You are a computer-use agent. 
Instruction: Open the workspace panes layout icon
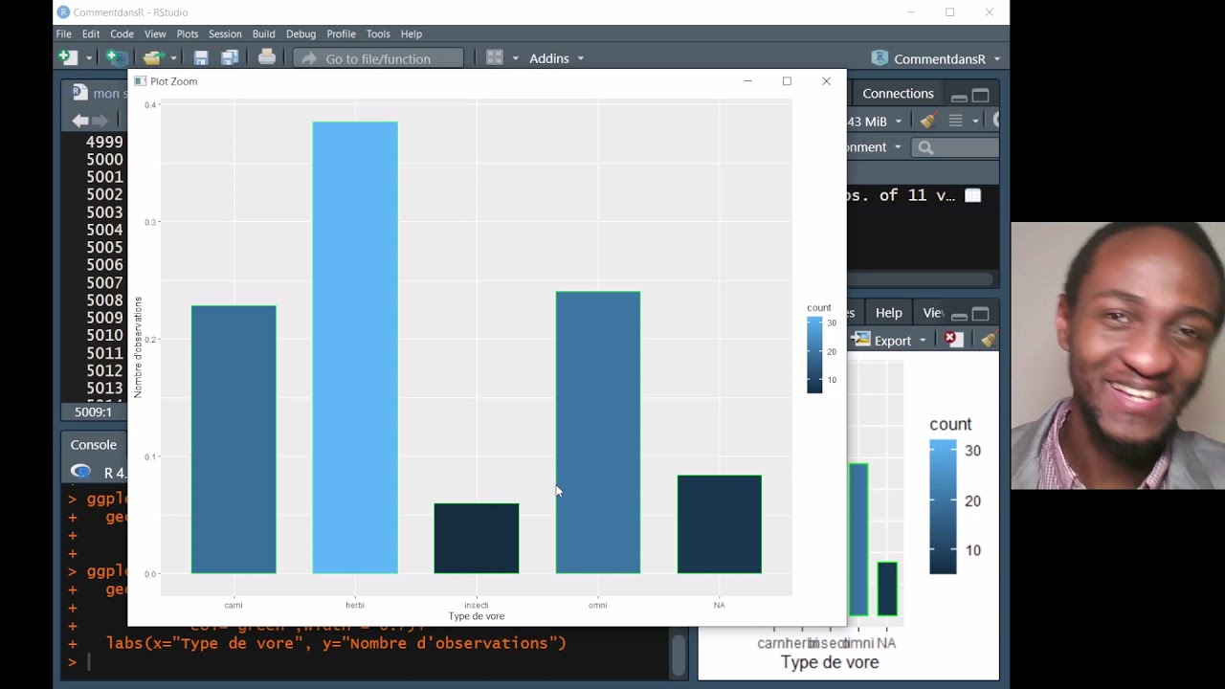pyautogui.click(x=495, y=58)
